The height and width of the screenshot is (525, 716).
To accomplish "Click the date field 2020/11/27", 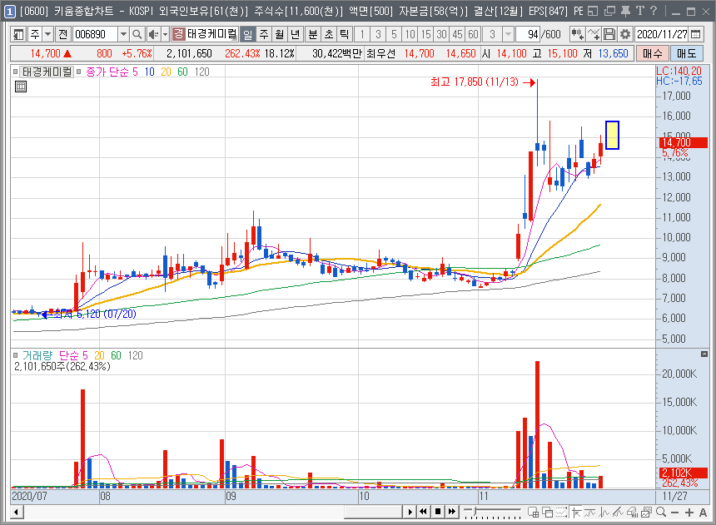I will coord(662,34).
